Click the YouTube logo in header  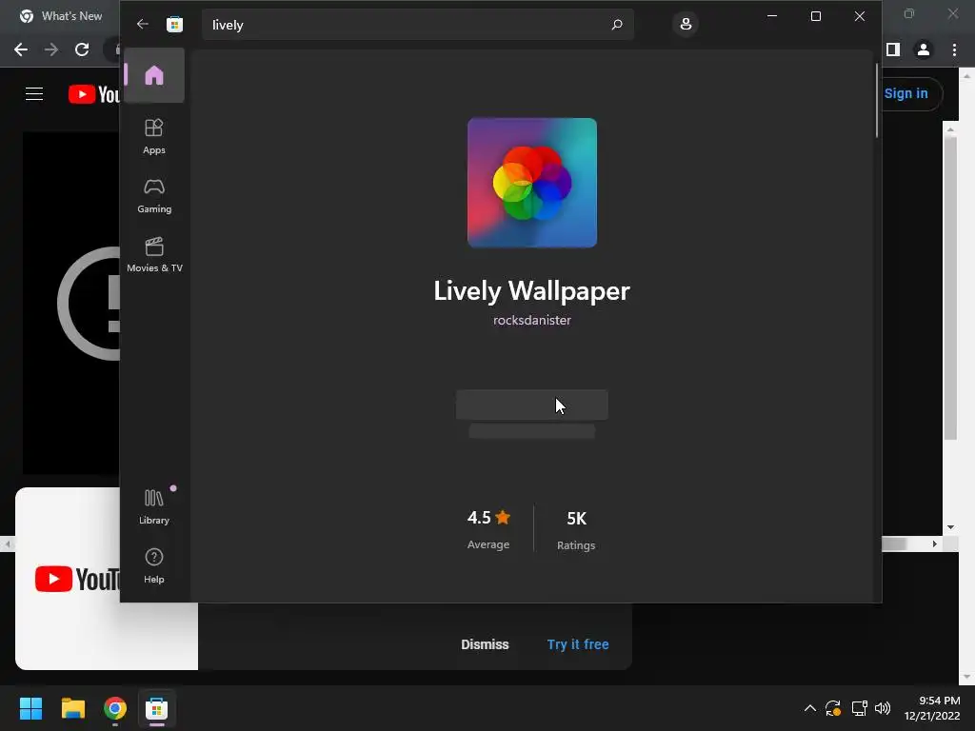[94, 94]
